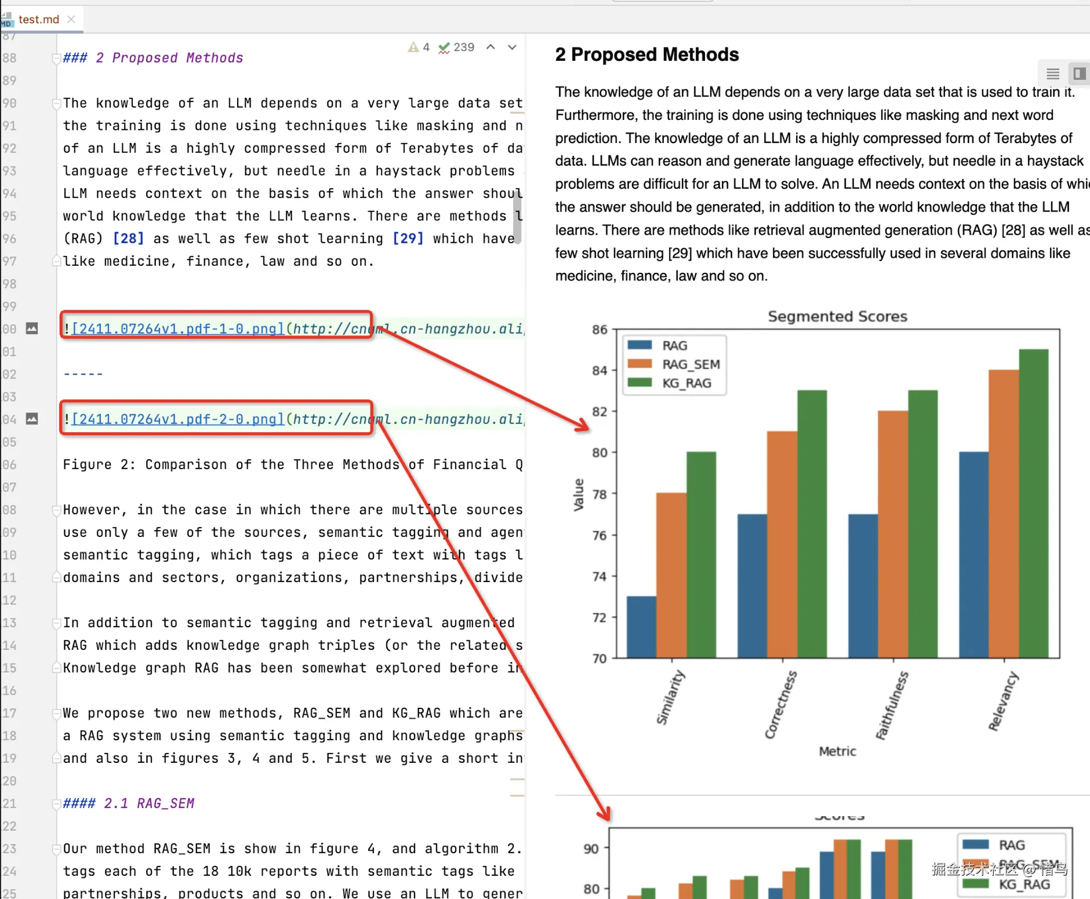Collapse the '### 2 Proposed Methods' heading fold
Viewport: 1090px width, 899px height.
pyautogui.click(x=56, y=58)
